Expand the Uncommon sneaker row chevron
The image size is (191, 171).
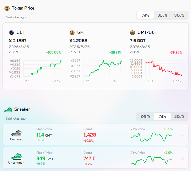pyautogui.click(x=183, y=159)
